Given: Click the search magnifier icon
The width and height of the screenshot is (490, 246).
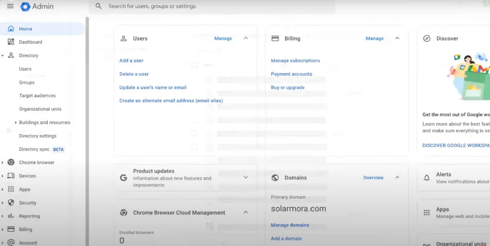Looking at the screenshot, I should click(x=99, y=6).
